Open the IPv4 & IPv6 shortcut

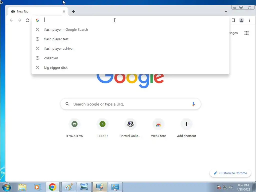click(74, 128)
